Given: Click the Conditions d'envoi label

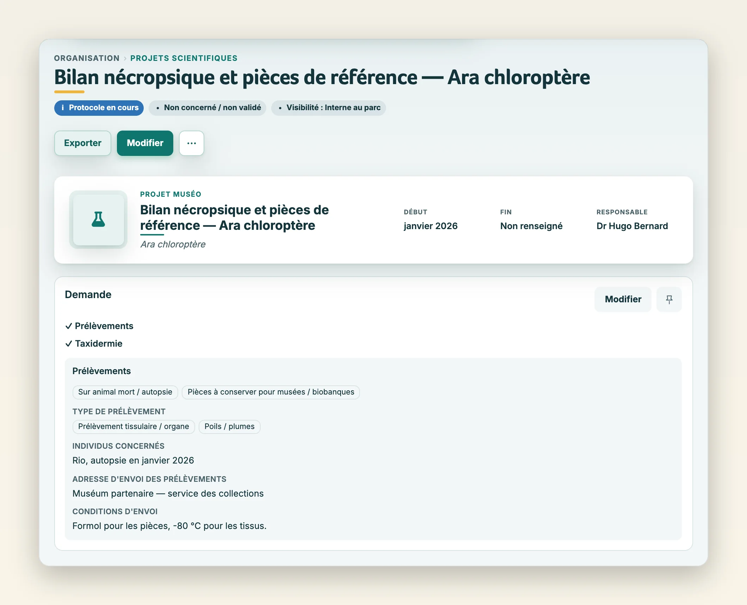Looking at the screenshot, I should tap(115, 512).
